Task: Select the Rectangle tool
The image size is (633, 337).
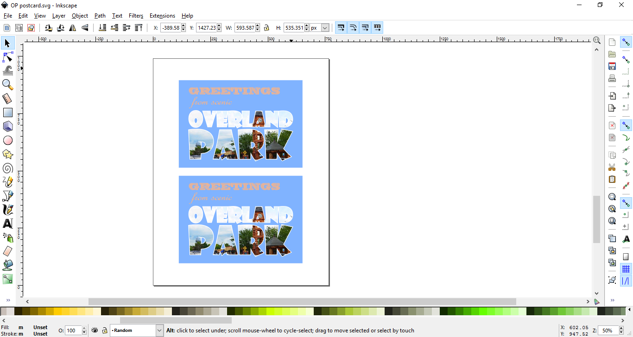Action: coord(7,112)
